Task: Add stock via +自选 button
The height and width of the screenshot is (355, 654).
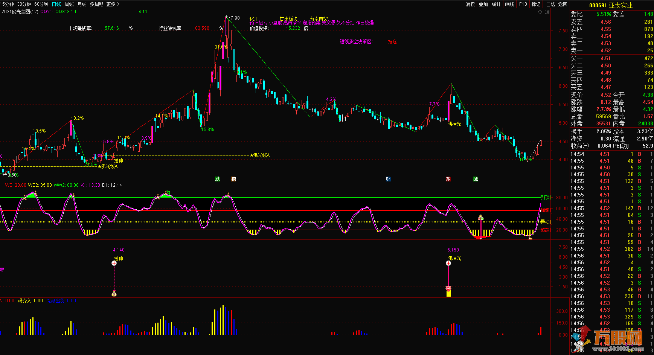Action: click(549, 4)
